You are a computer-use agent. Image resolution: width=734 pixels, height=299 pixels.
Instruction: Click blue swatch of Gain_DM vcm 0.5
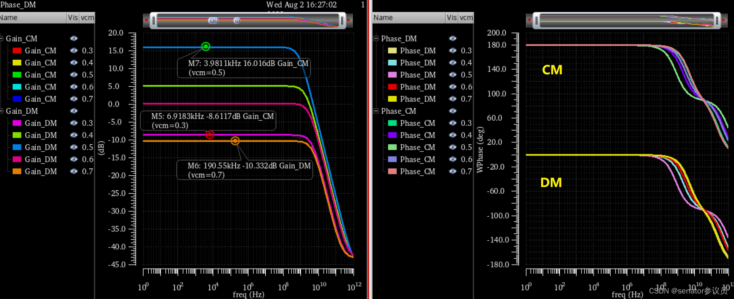[x=17, y=147]
